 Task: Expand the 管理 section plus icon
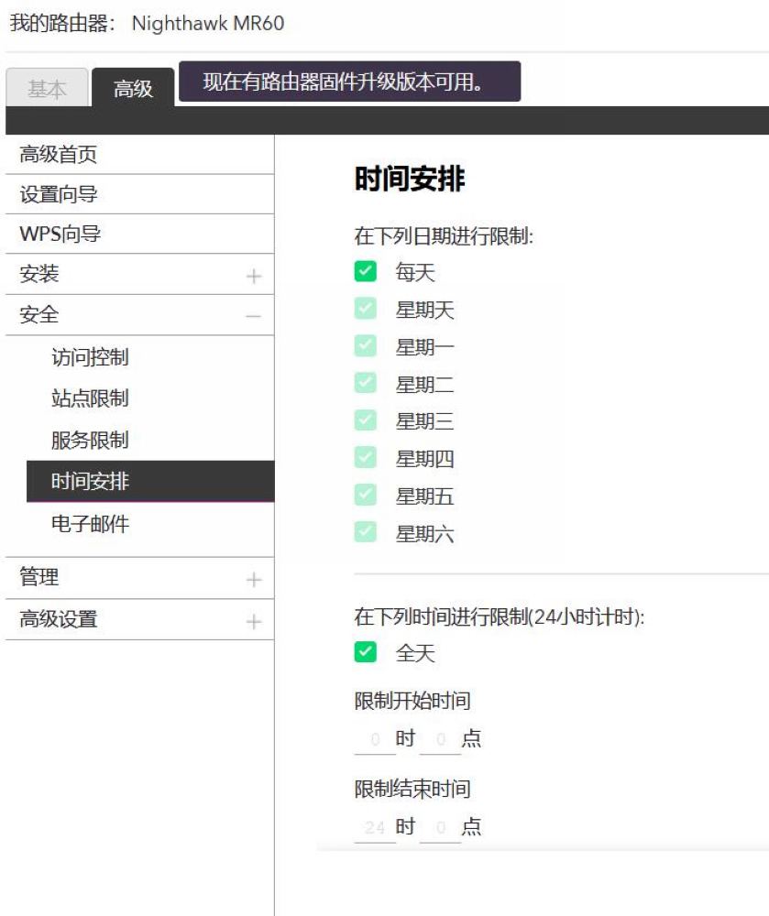[254, 579]
